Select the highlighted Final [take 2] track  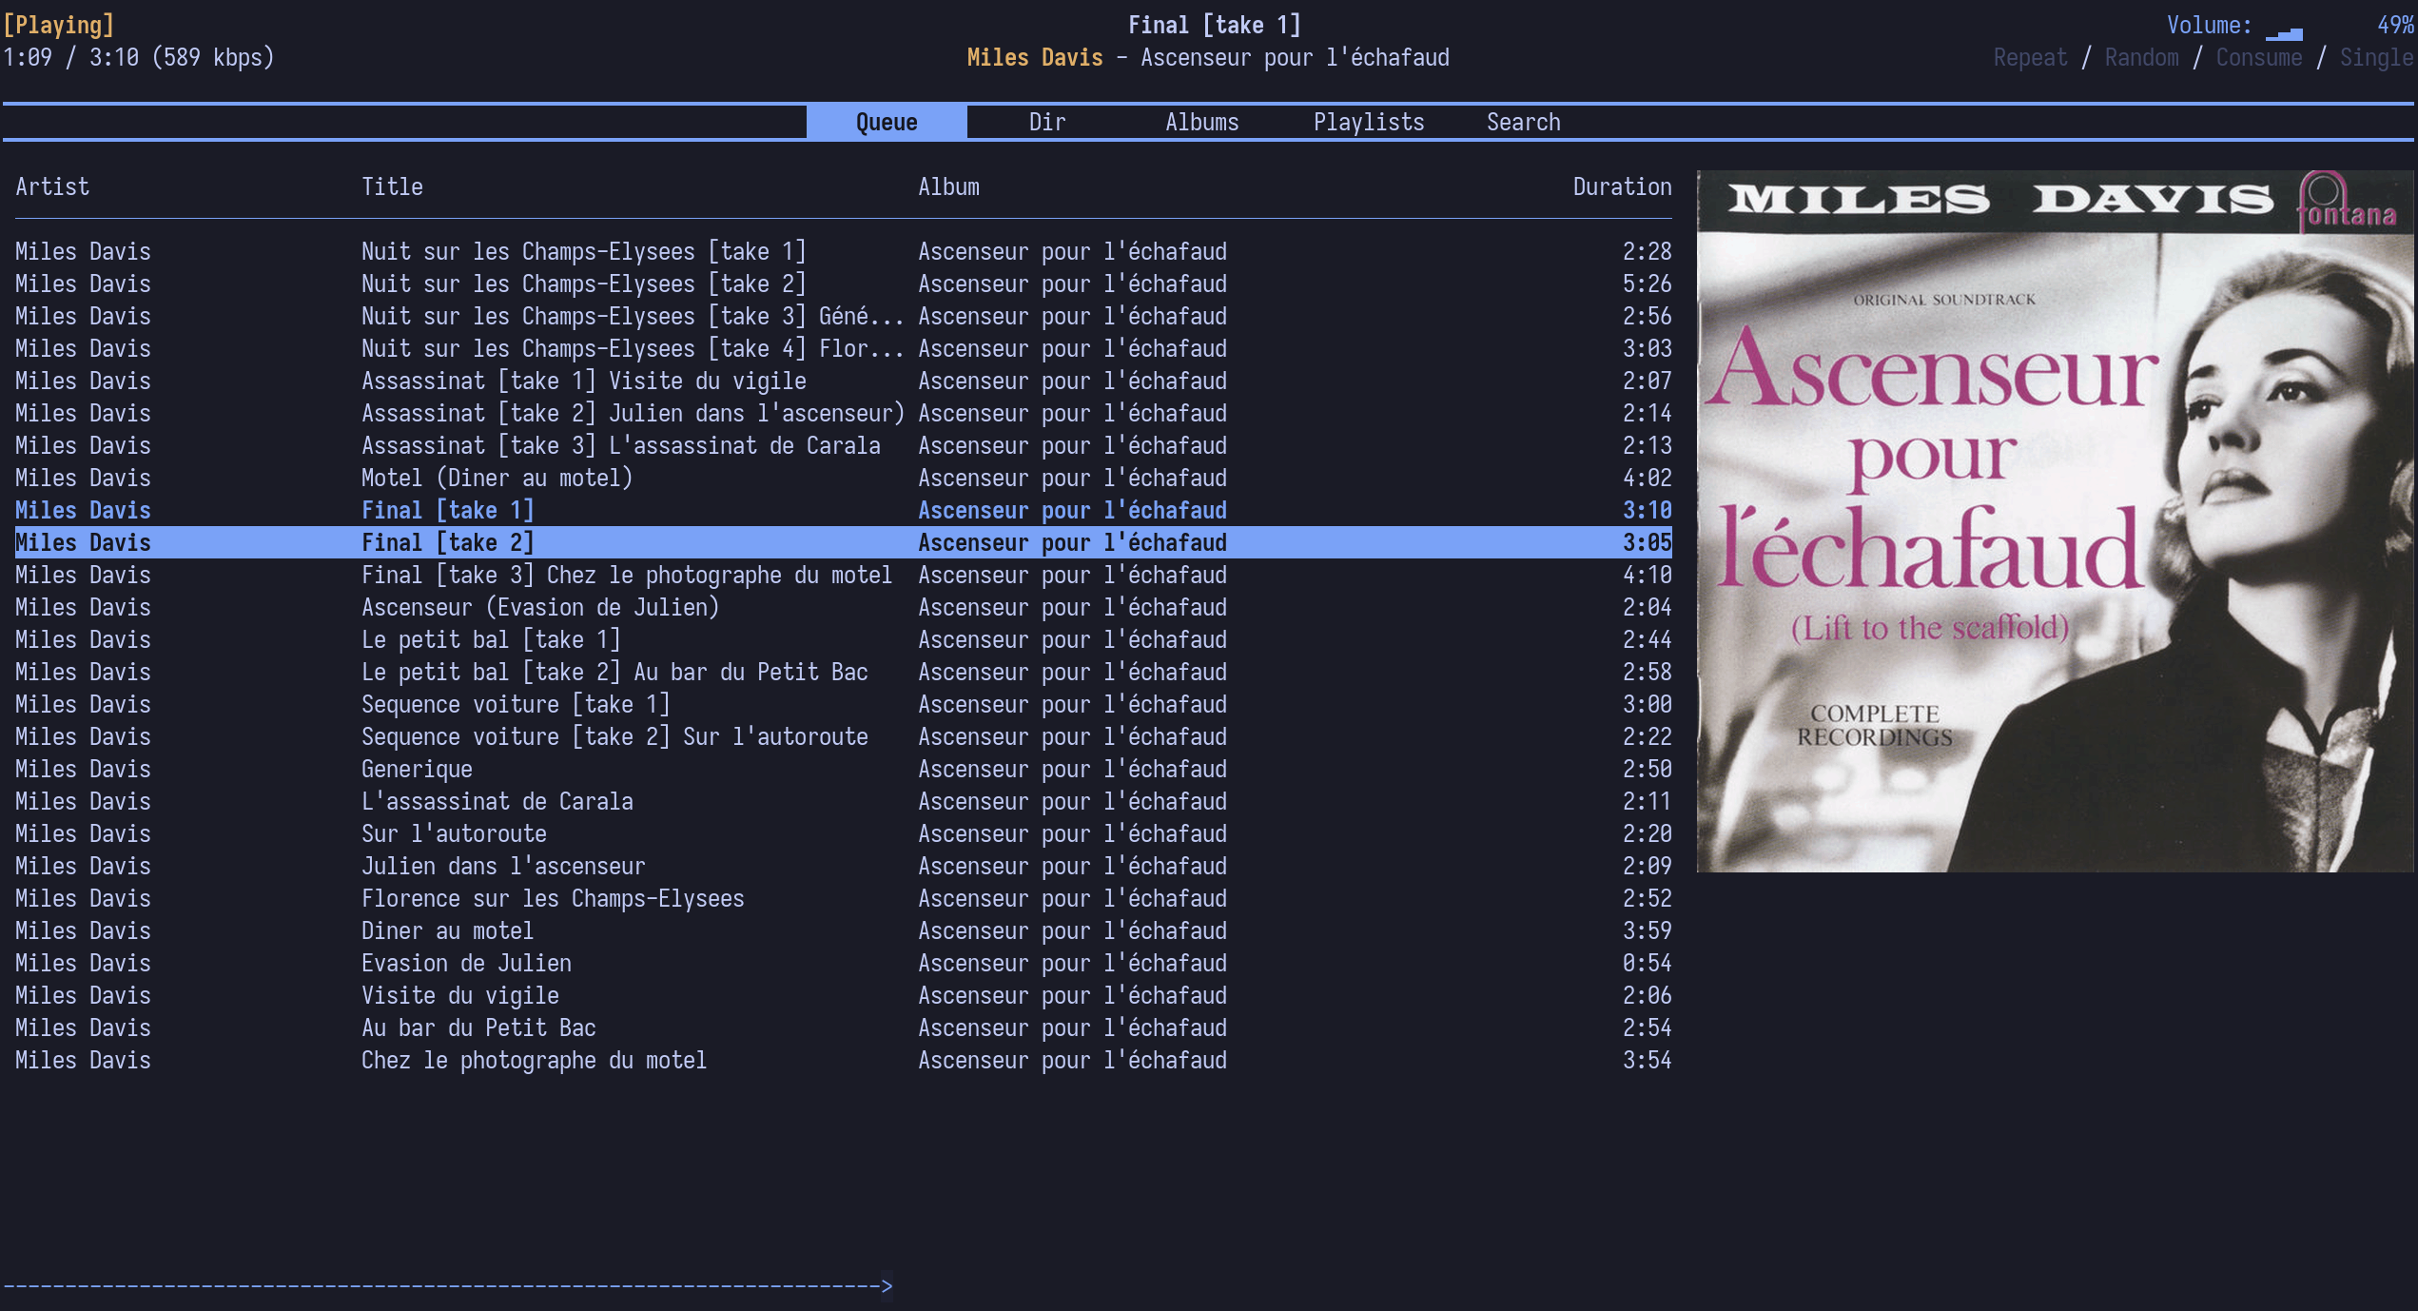tap(447, 543)
